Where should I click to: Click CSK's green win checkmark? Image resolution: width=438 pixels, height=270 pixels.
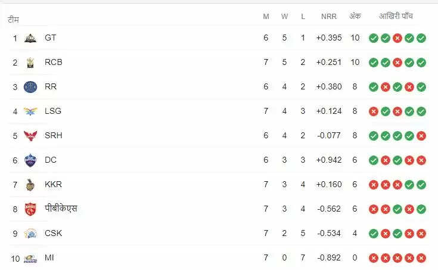point(374,233)
